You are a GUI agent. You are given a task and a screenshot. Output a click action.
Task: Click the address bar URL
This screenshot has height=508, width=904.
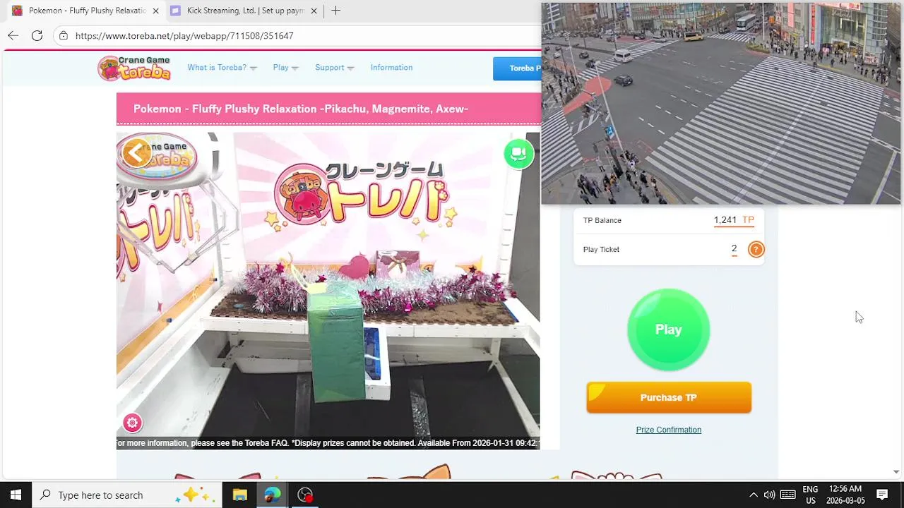pyautogui.click(x=184, y=35)
